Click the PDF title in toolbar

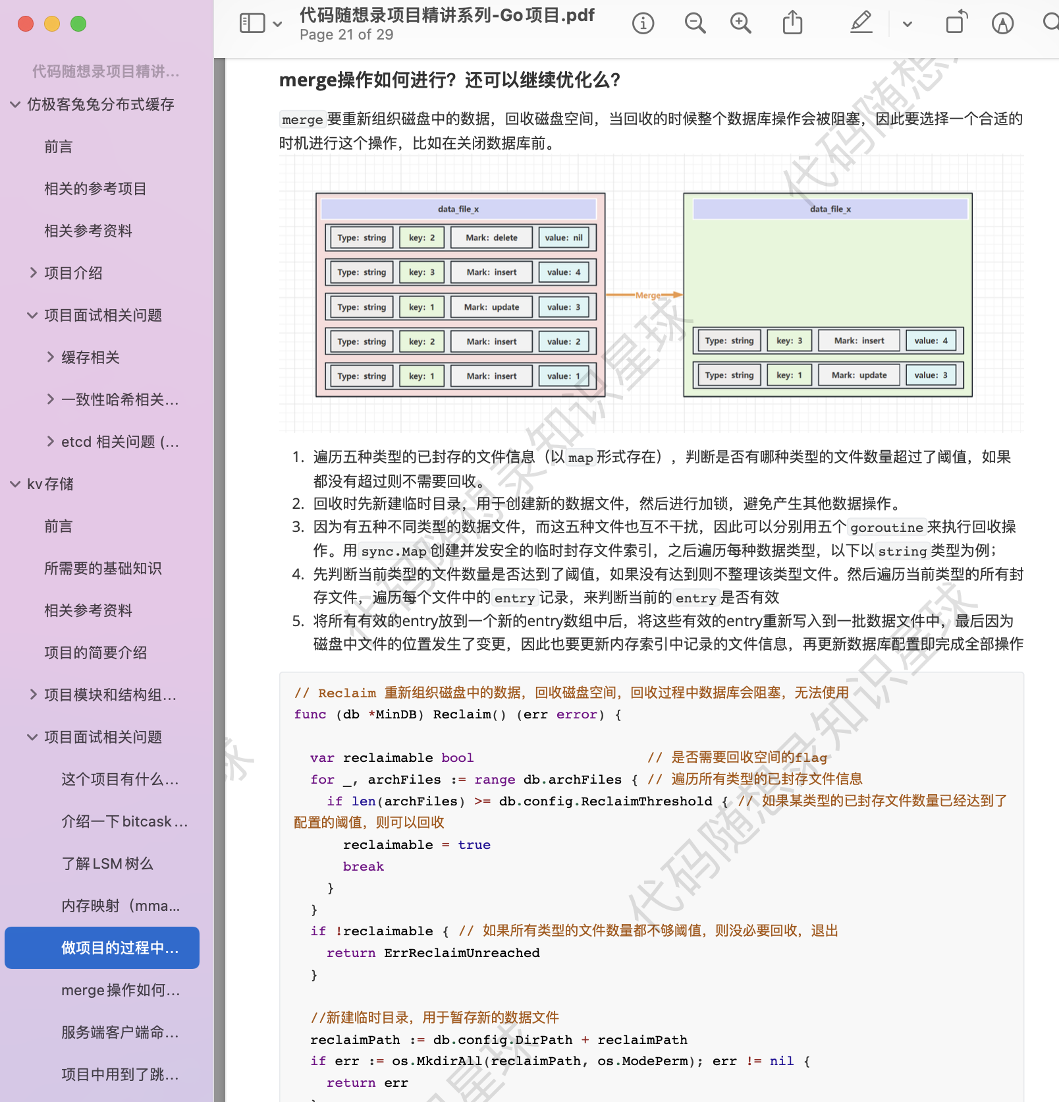(447, 15)
